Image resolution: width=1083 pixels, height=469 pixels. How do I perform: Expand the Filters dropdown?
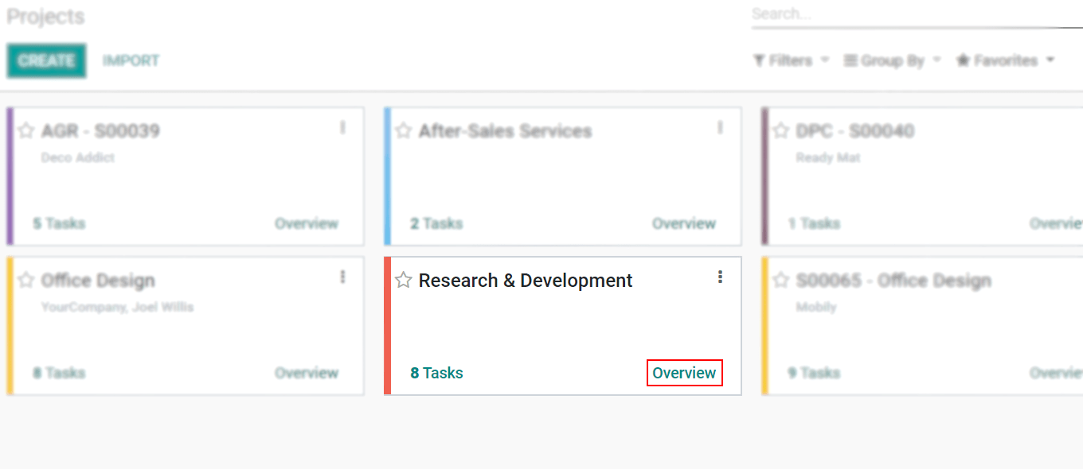(791, 60)
